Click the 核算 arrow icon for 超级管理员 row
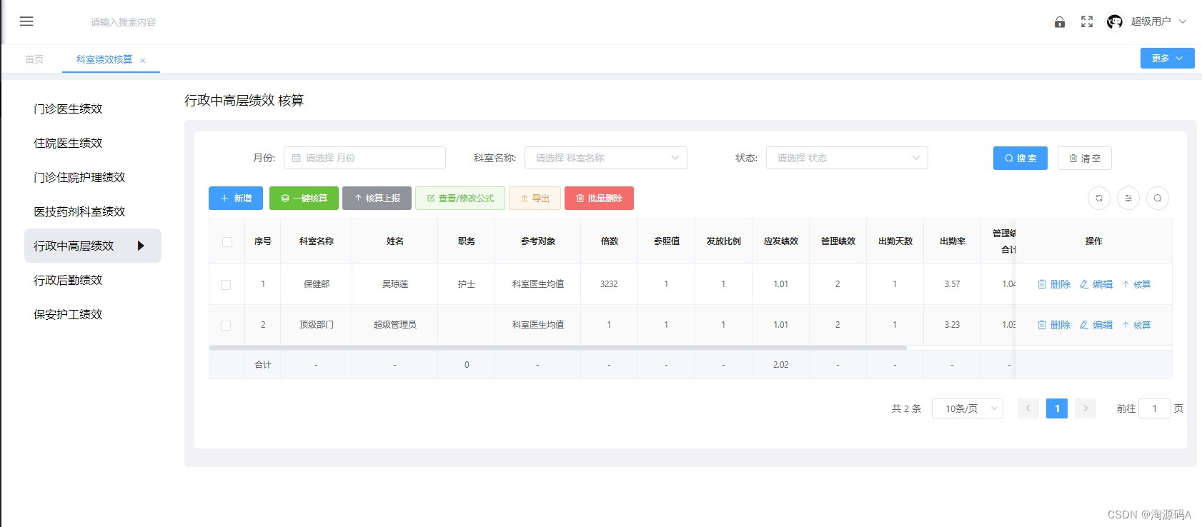Viewport: 1202px width, 527px height. pos(1126,325)
